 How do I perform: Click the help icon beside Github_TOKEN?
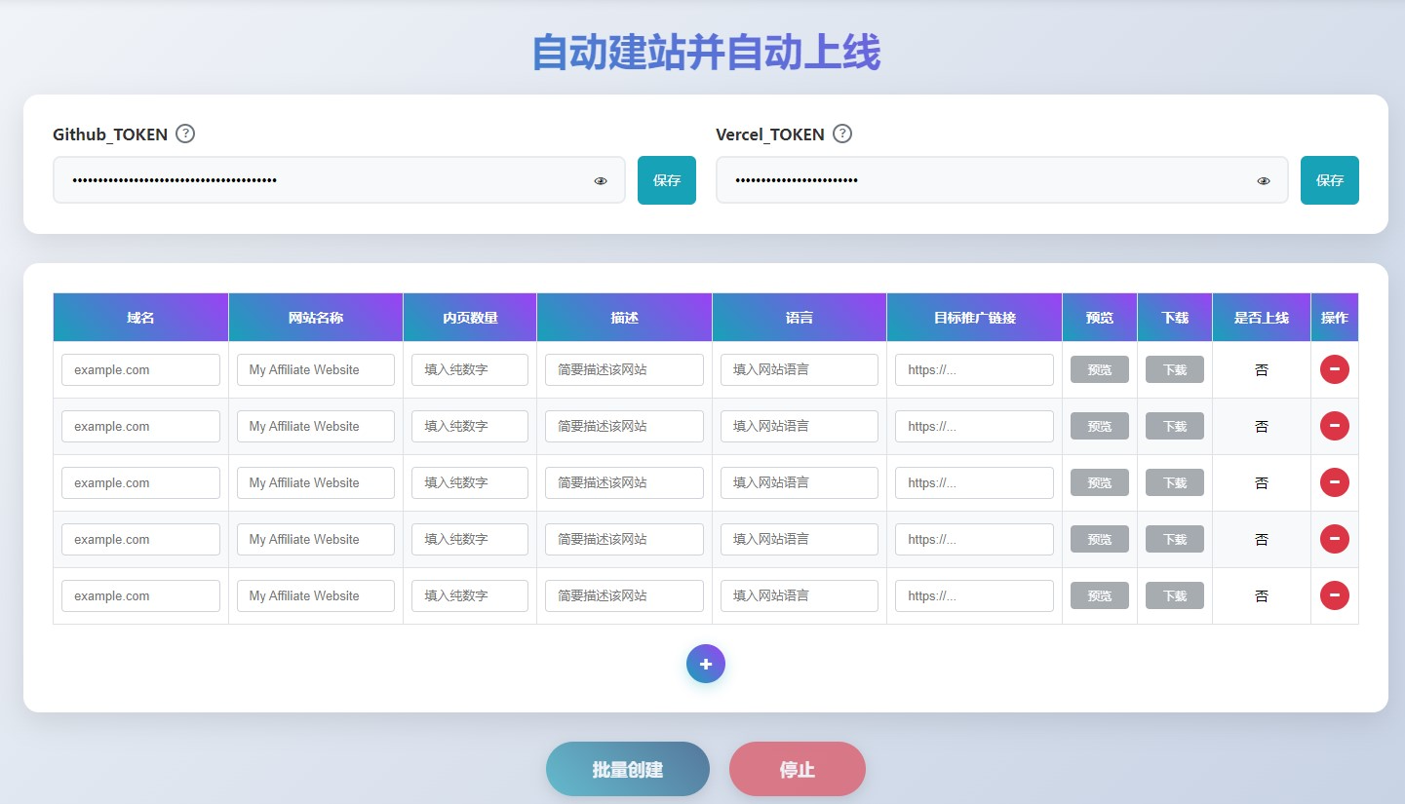point(185,134)
